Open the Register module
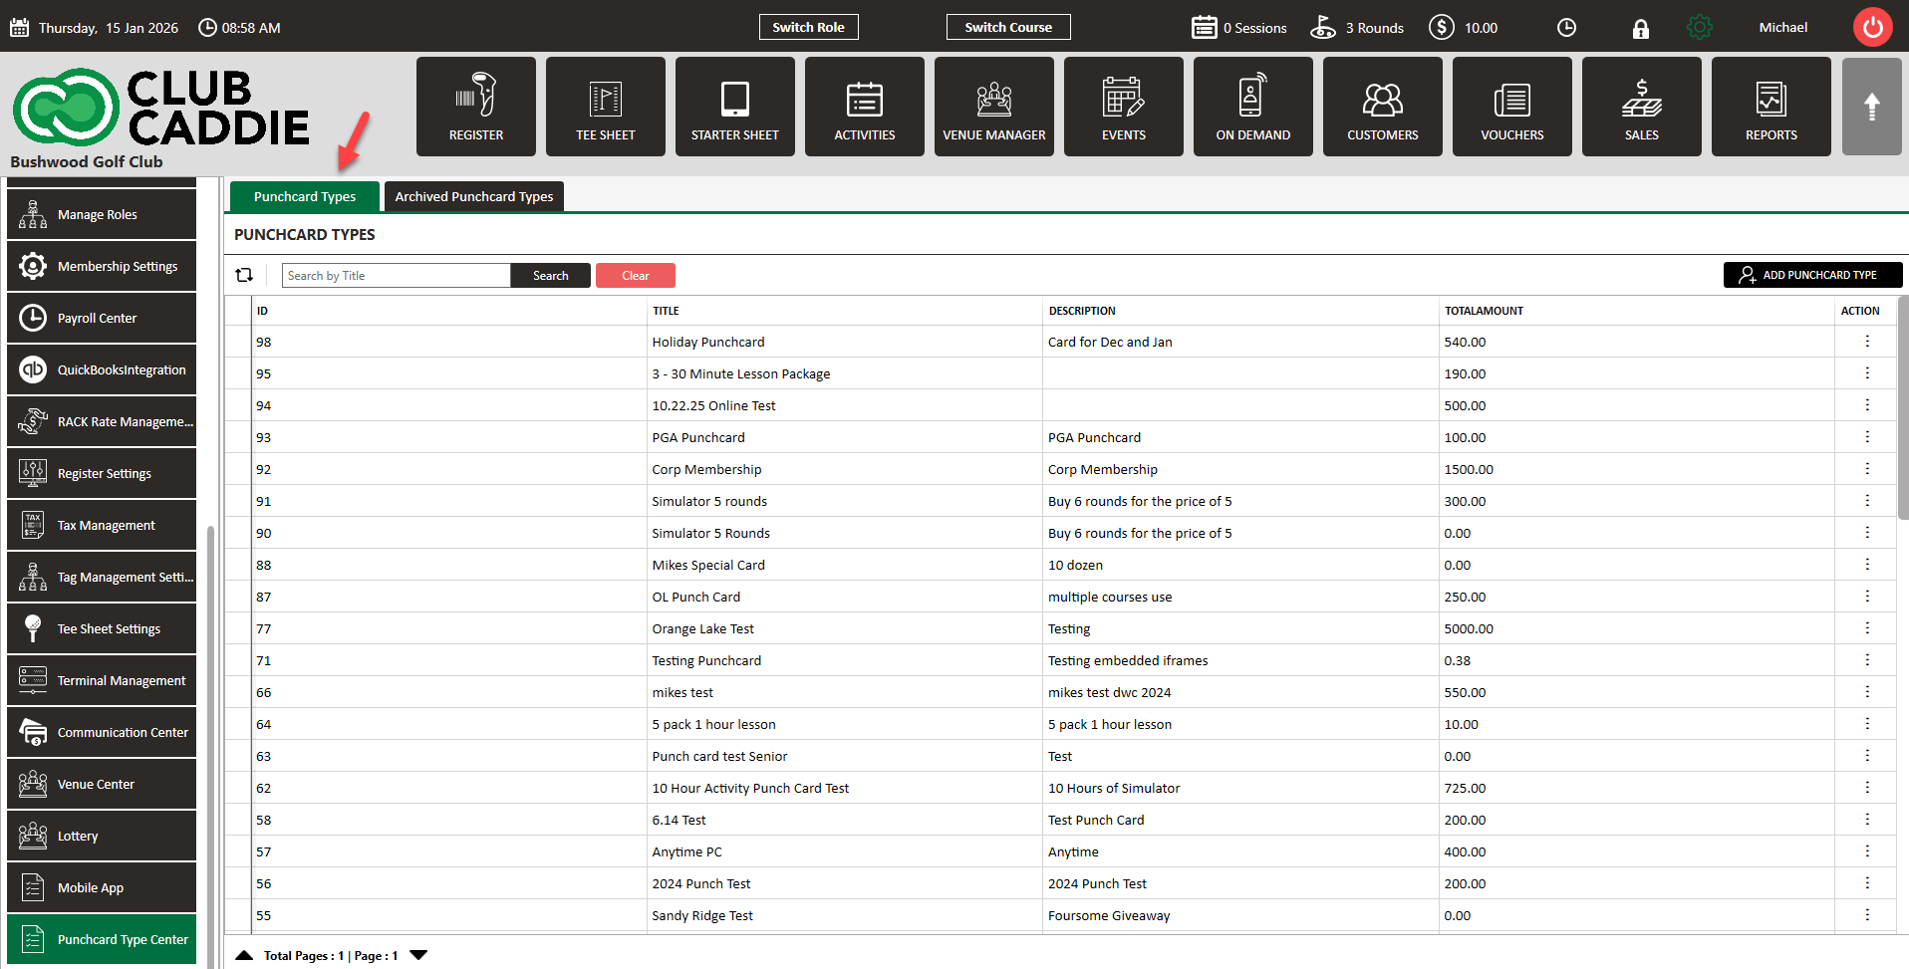Screen dimensions: 1909x969 point(475,107)
